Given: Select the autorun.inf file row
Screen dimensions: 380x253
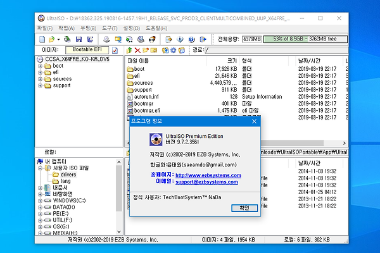Looking at the screenshot, I should point(146,97).
